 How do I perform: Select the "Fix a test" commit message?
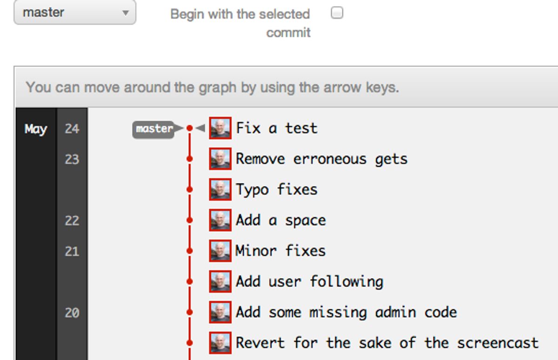276,128
